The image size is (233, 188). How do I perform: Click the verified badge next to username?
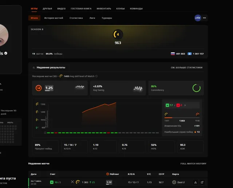(x=6, y=53)
